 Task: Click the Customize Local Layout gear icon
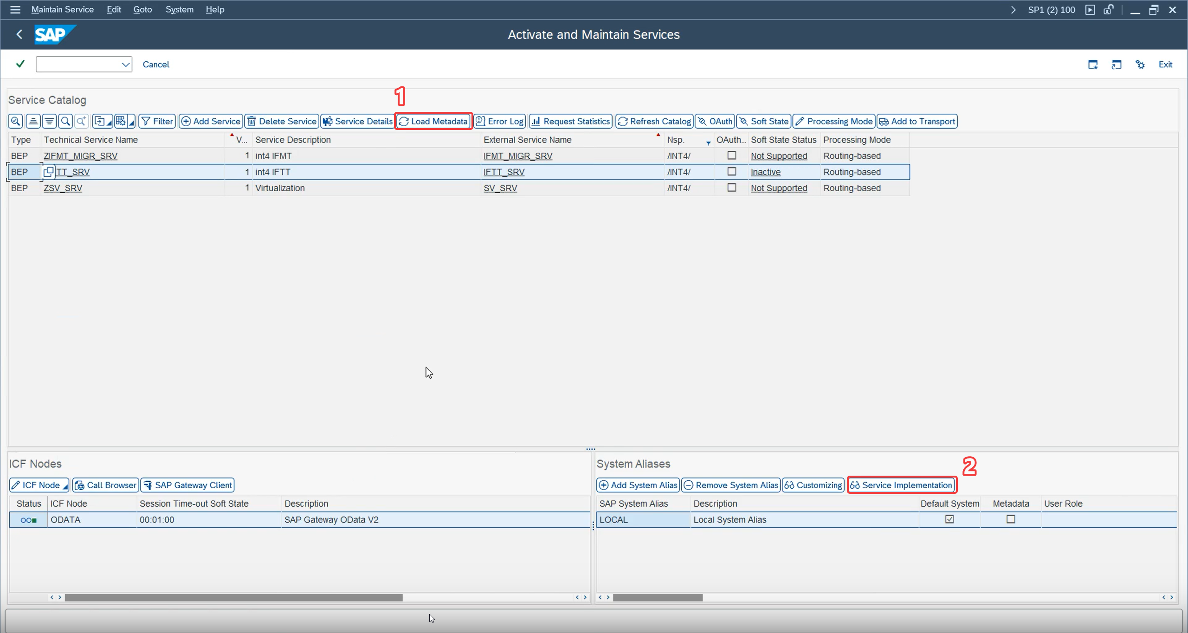click(1140, 65)
